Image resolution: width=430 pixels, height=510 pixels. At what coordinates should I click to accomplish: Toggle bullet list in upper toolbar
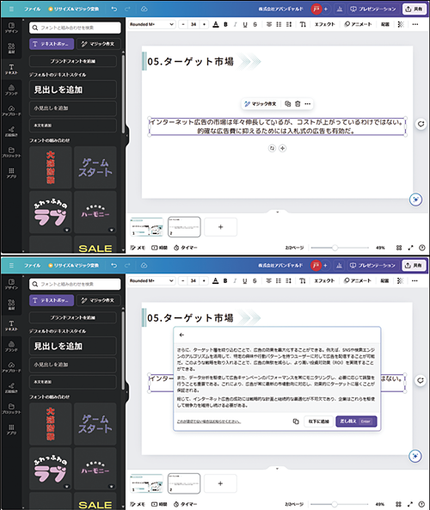[x=279, y=24]
